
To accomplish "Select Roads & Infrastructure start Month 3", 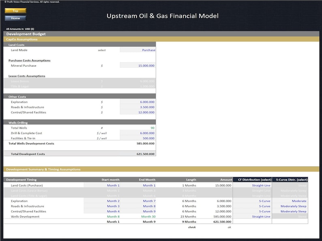I will click(102, 206).
